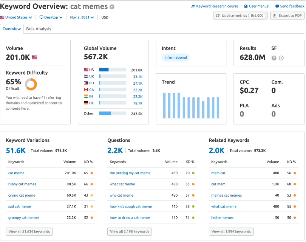Click the refresh icon in Update metrics

[218, 16]
